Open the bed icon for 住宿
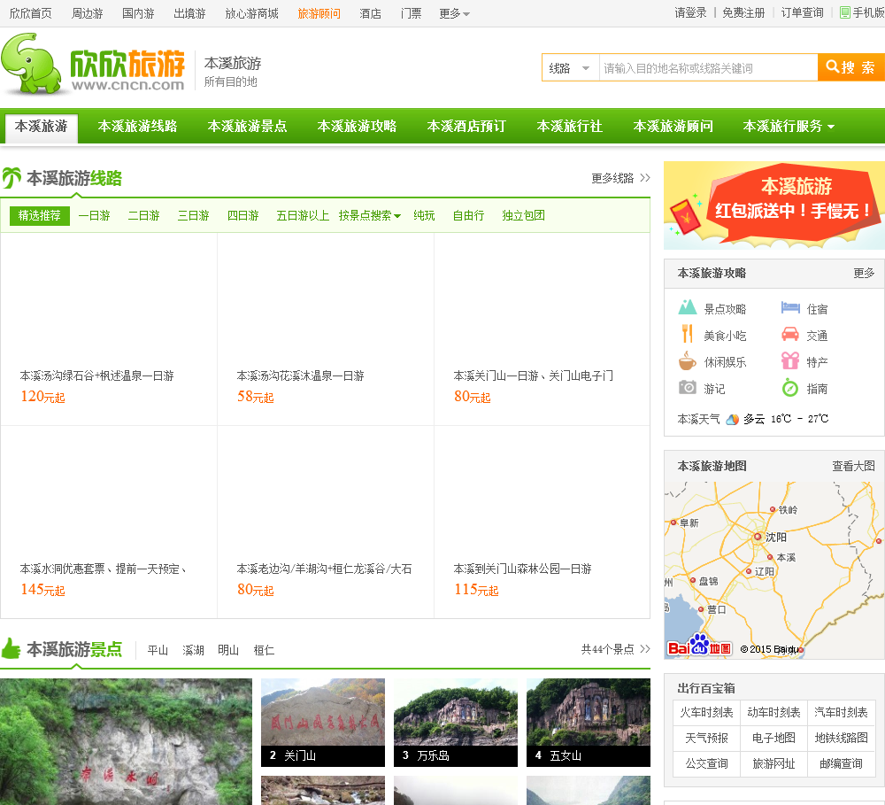 [x=790, y=308]
